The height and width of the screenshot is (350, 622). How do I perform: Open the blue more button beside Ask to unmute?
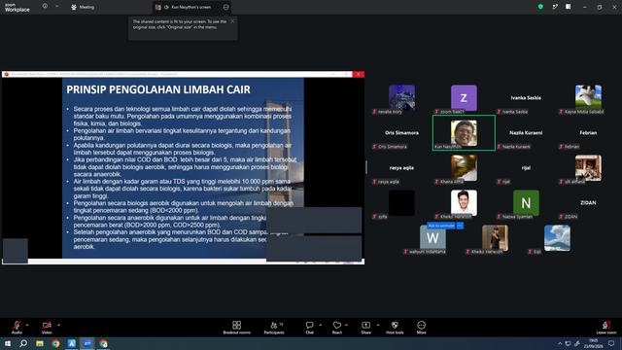coord(460,226)
